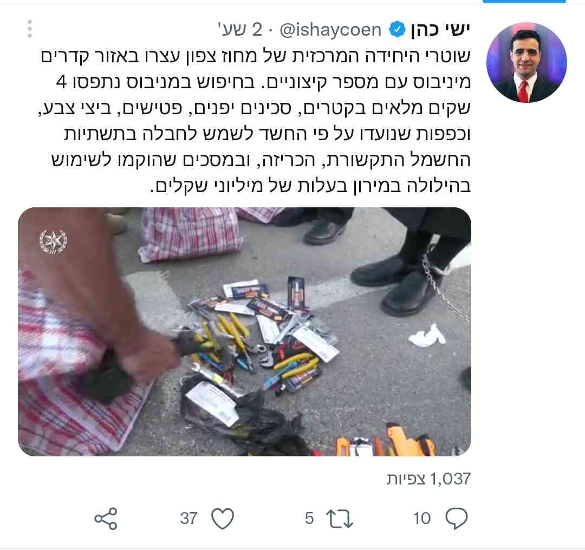This screenshot has width=585, height=550.
Task: Click the first line of tweet text
Action: (256, 56)
